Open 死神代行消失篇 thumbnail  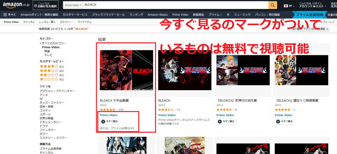pos(243,70)
